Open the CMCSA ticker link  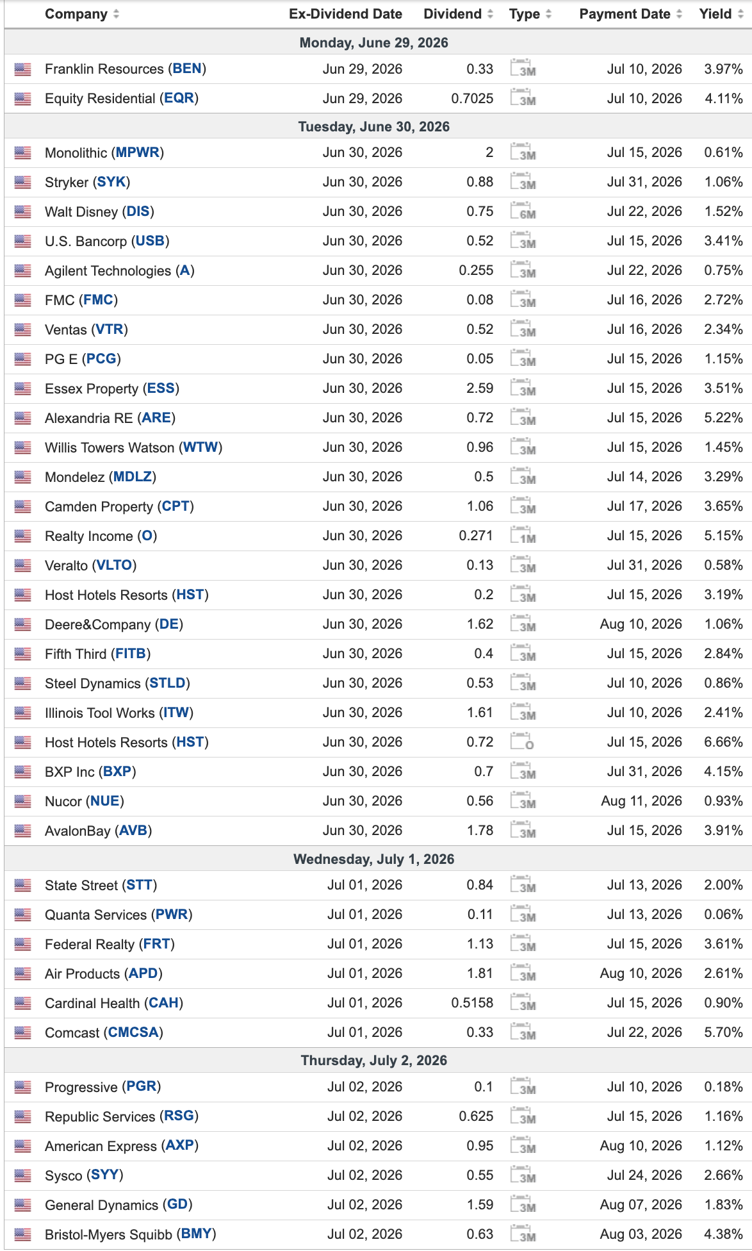[133, 1032]
